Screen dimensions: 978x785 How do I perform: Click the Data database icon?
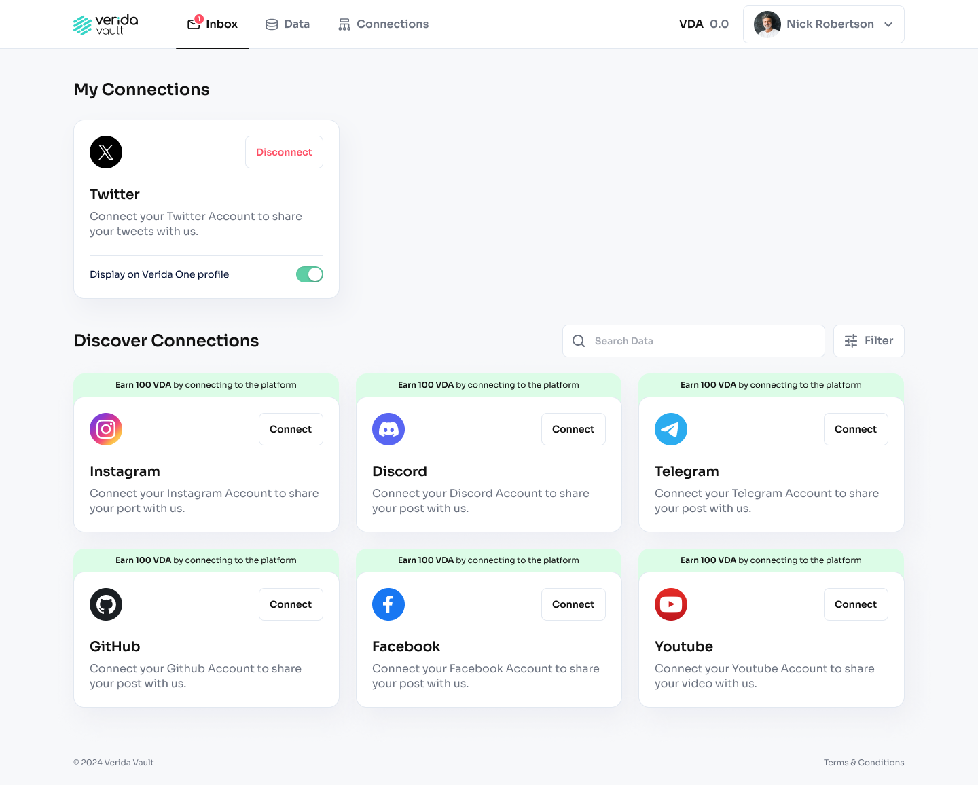[272, 24]
